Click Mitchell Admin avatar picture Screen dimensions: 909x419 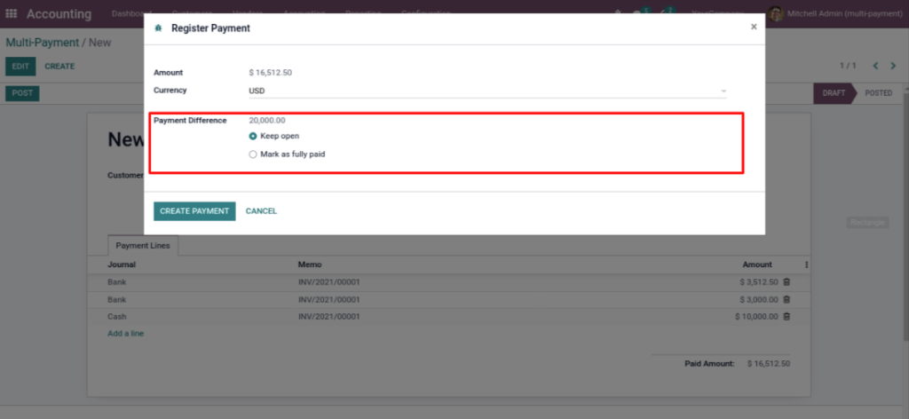[775, 13]
